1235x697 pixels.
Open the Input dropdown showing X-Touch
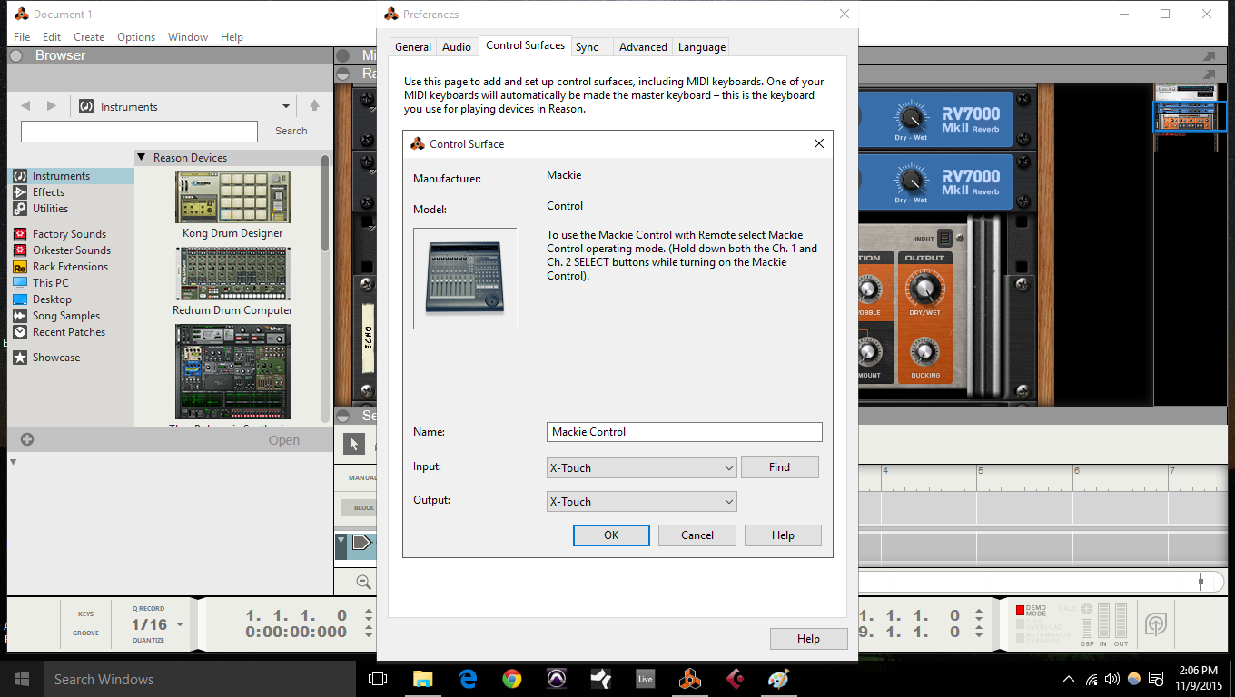click(x=641, y=468)
